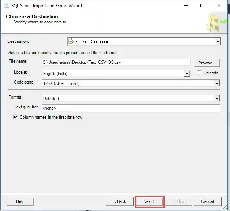230x211 pixels.
Task: Cancel the export wizard
Action: point(207,201)
